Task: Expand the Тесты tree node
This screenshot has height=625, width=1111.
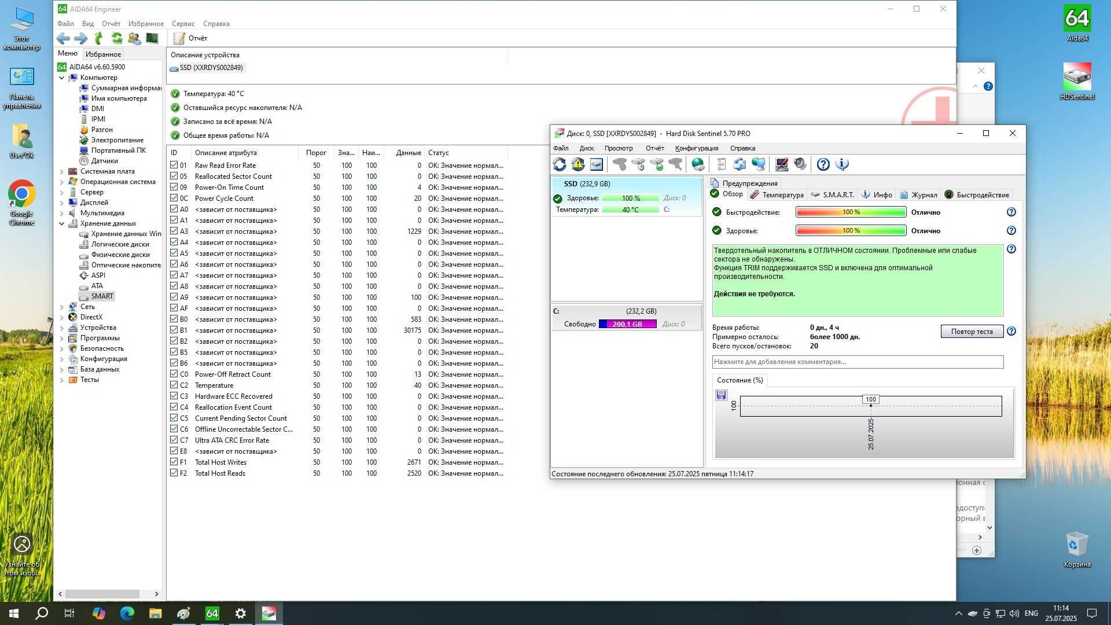Action: [x=62, y=380]
